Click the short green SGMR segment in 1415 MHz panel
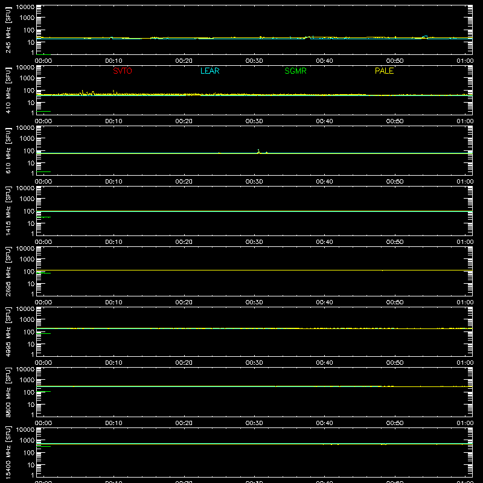The width and height of the screenshot is (483, 483). (x=43, y=217)
